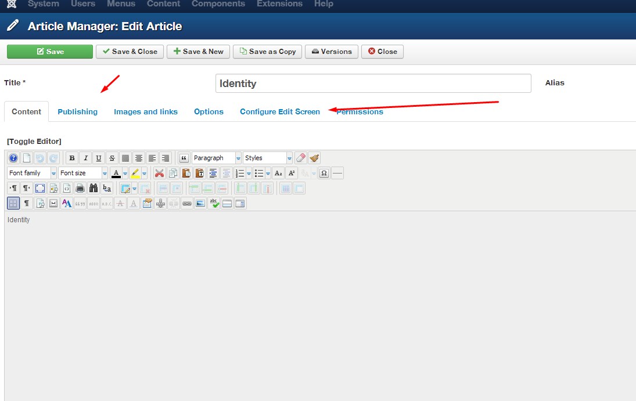Switch to the Publishing tab
This screenshot has width=636, height=401.
coord(77,111)
